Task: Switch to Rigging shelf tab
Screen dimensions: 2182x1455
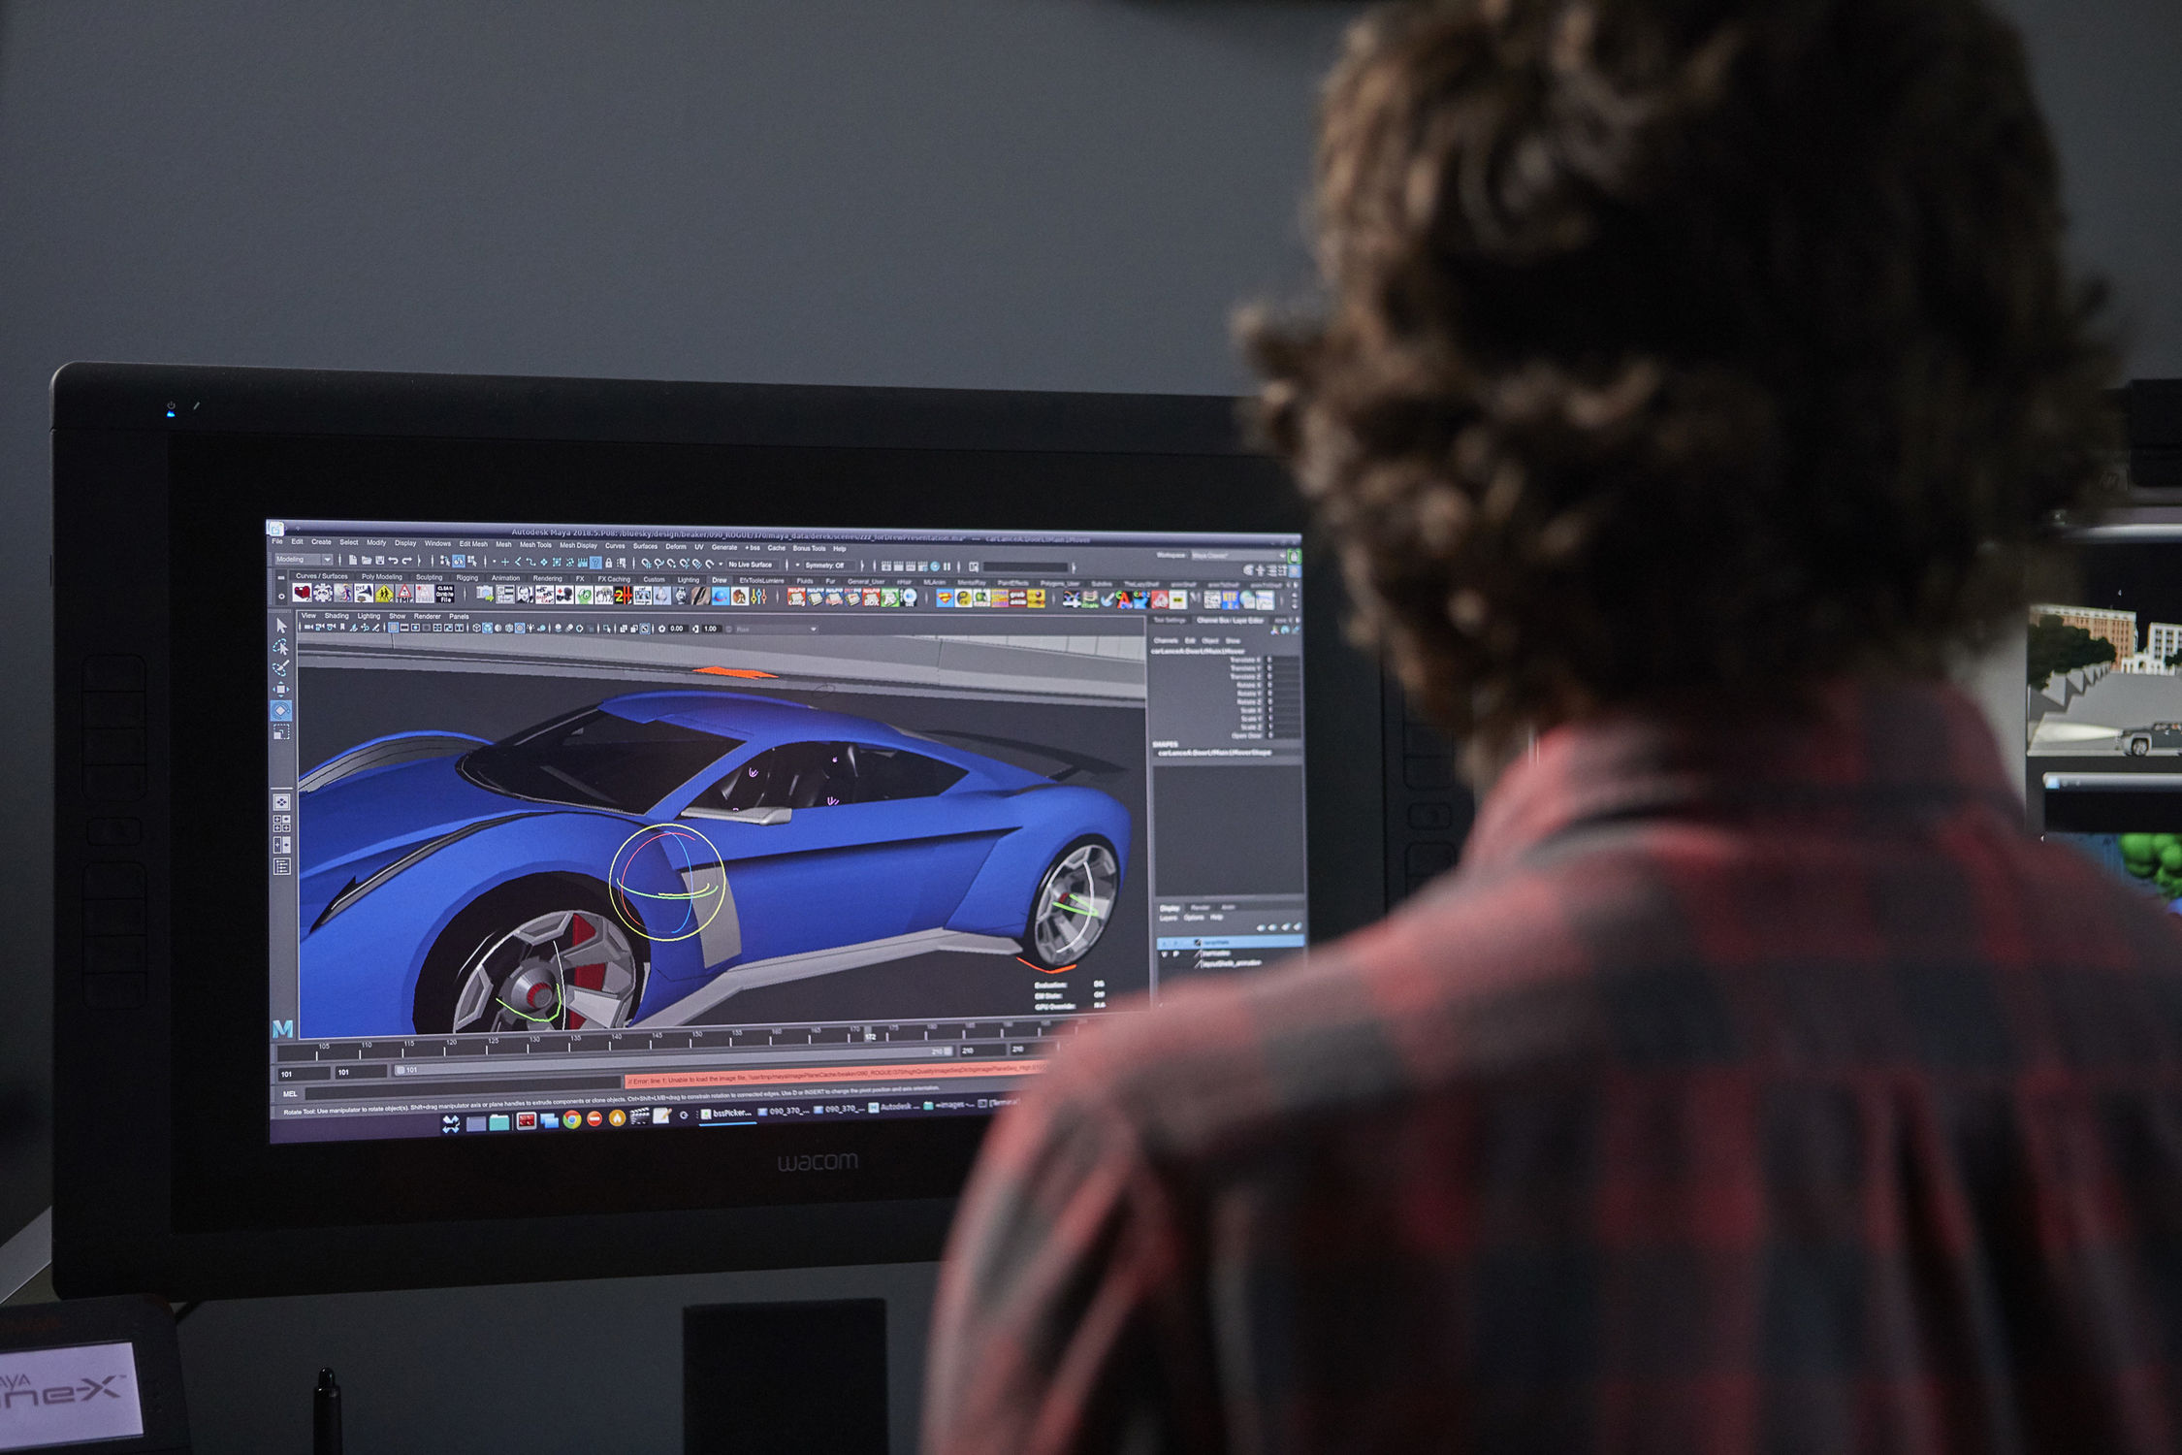Action: click(467, 578)
